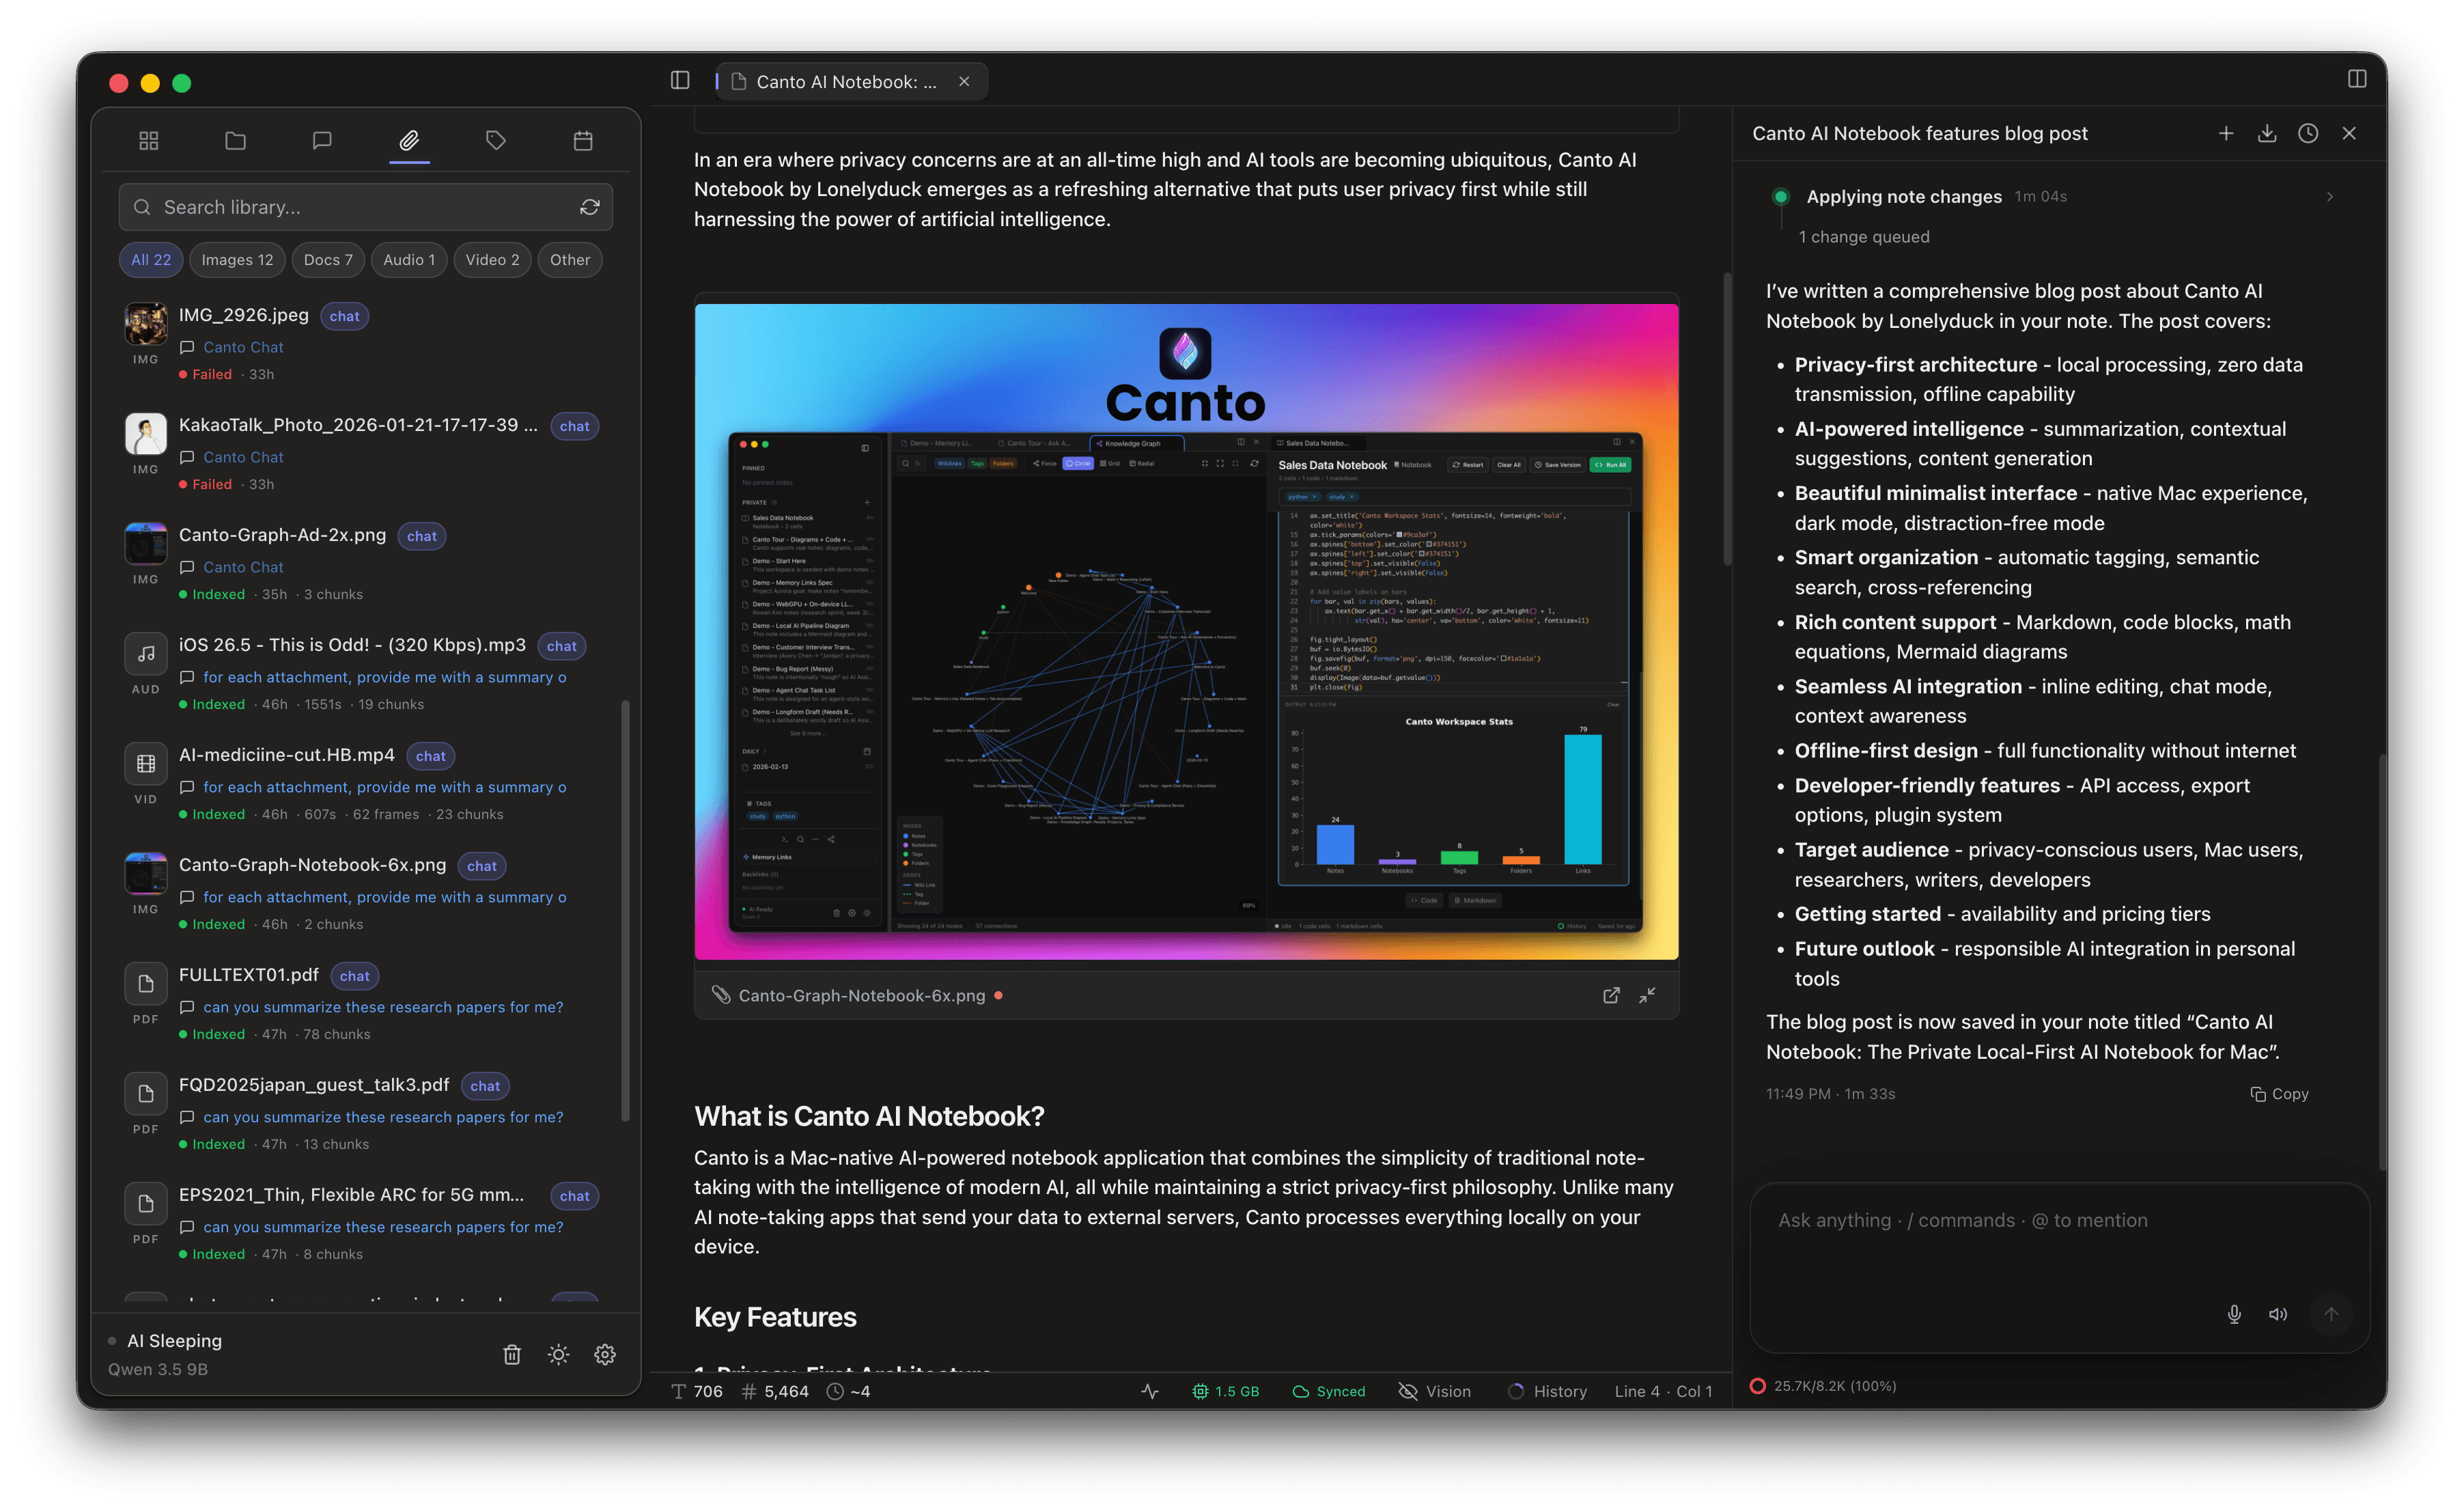This screenshot has height=1511, width=2464.
Task: Open settings gear in sidebar footer
Action: (x=605, y=1355)
